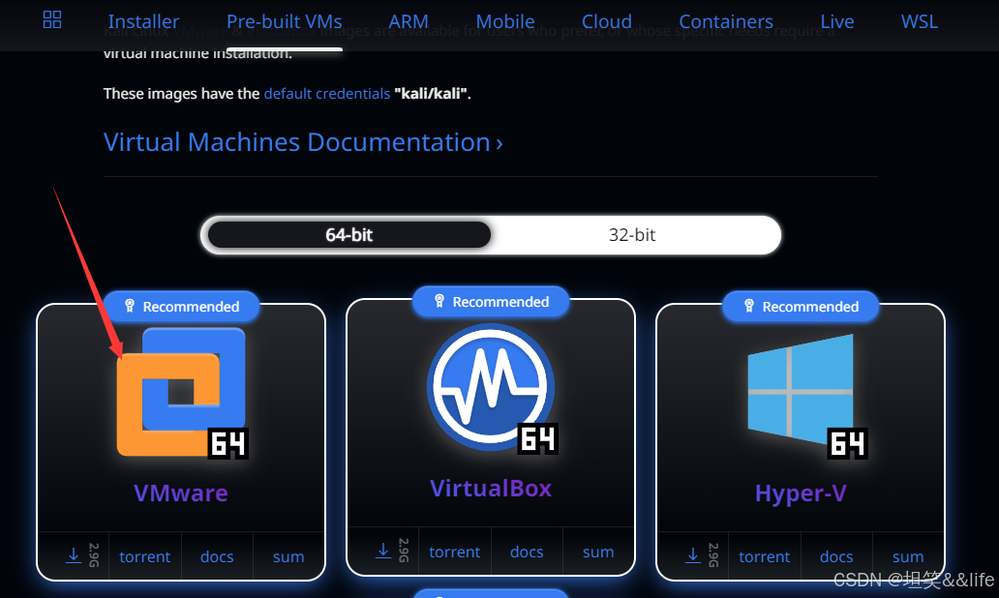
Task: Switch to Pre-built VMs tab
Action: click(x=285, y=21)
